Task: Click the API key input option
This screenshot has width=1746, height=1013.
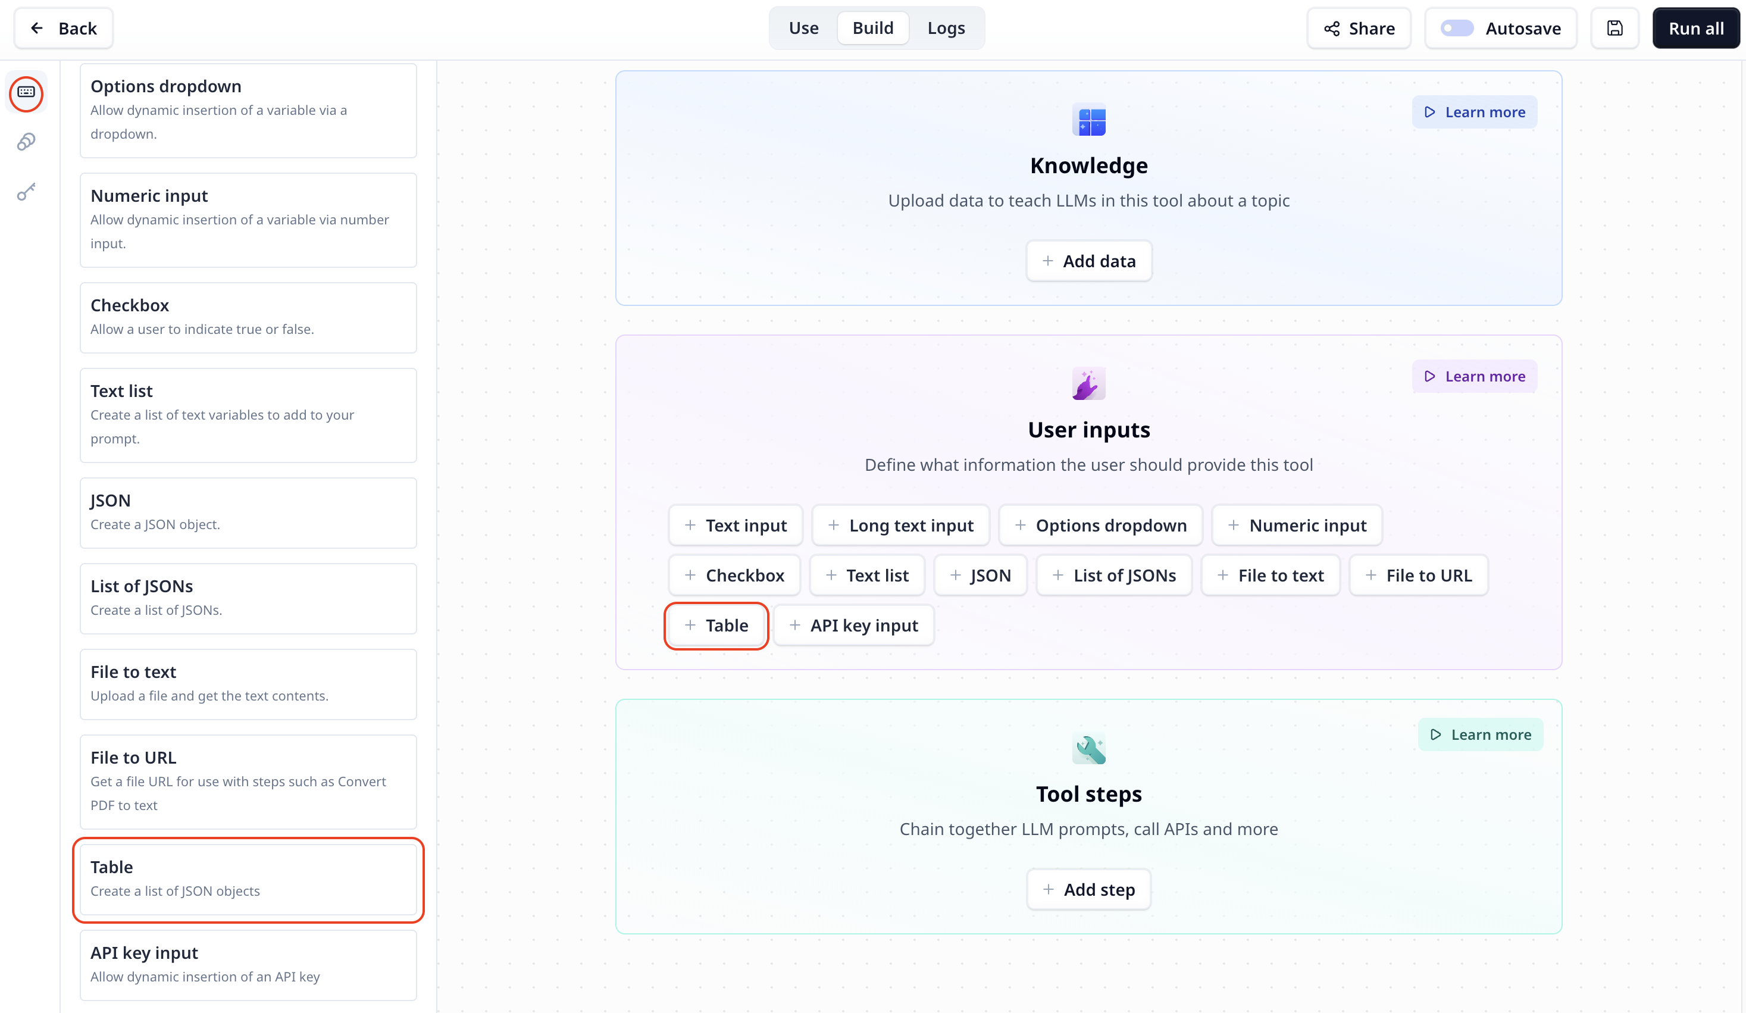Action: click(x=865, y=625)
